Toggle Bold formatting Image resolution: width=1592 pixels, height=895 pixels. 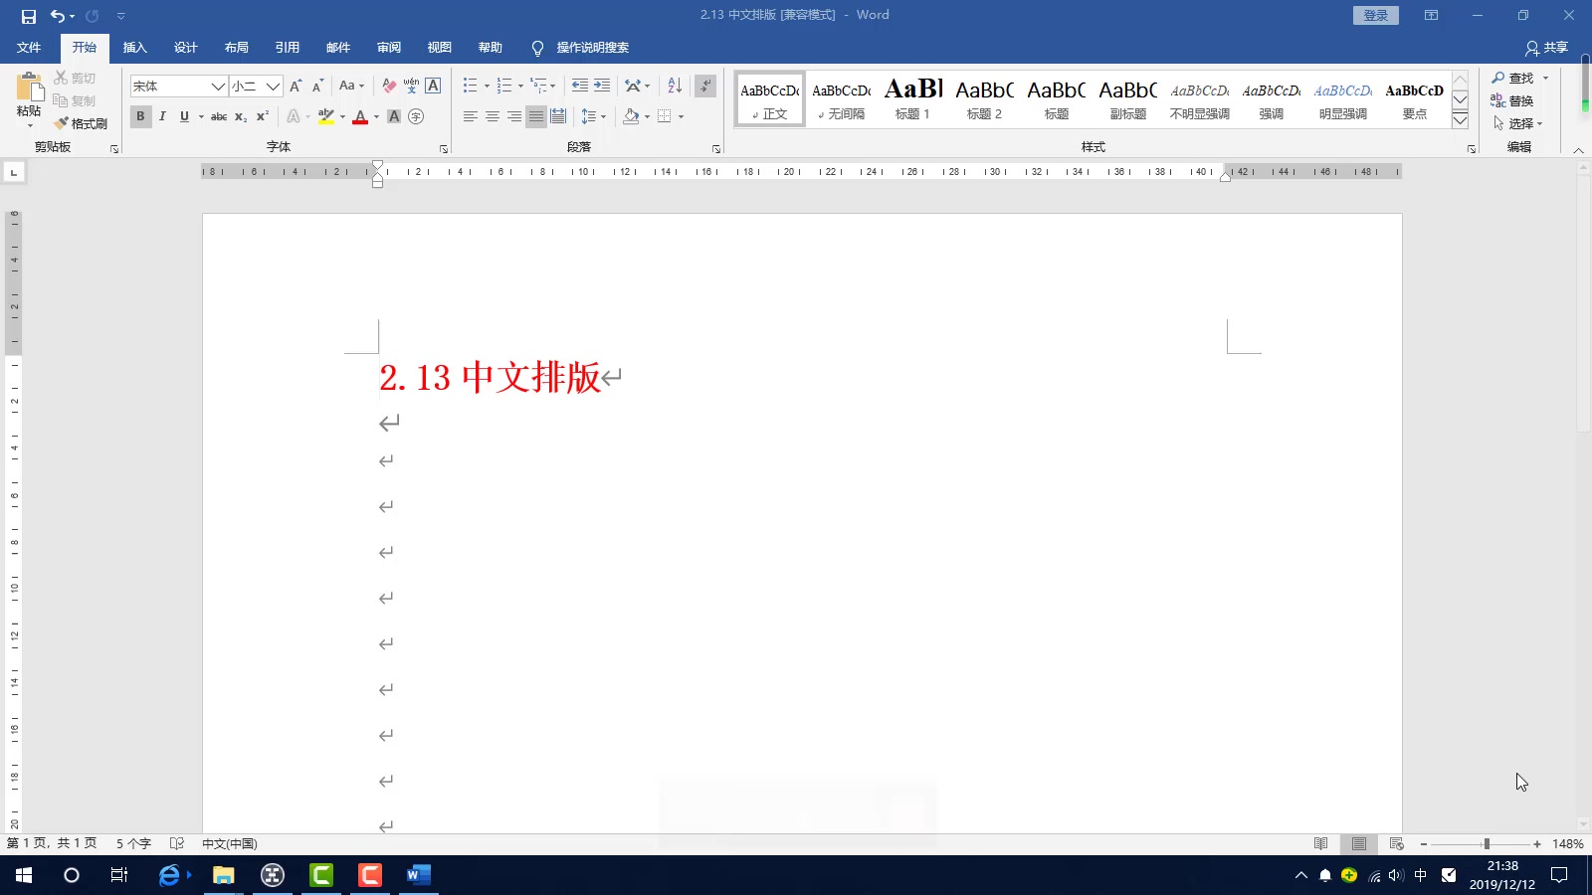click(140, 116)
